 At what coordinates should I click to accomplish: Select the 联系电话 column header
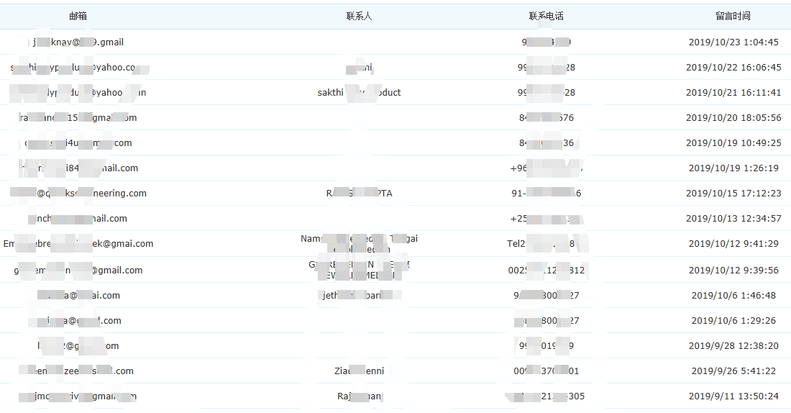point(546,16)
